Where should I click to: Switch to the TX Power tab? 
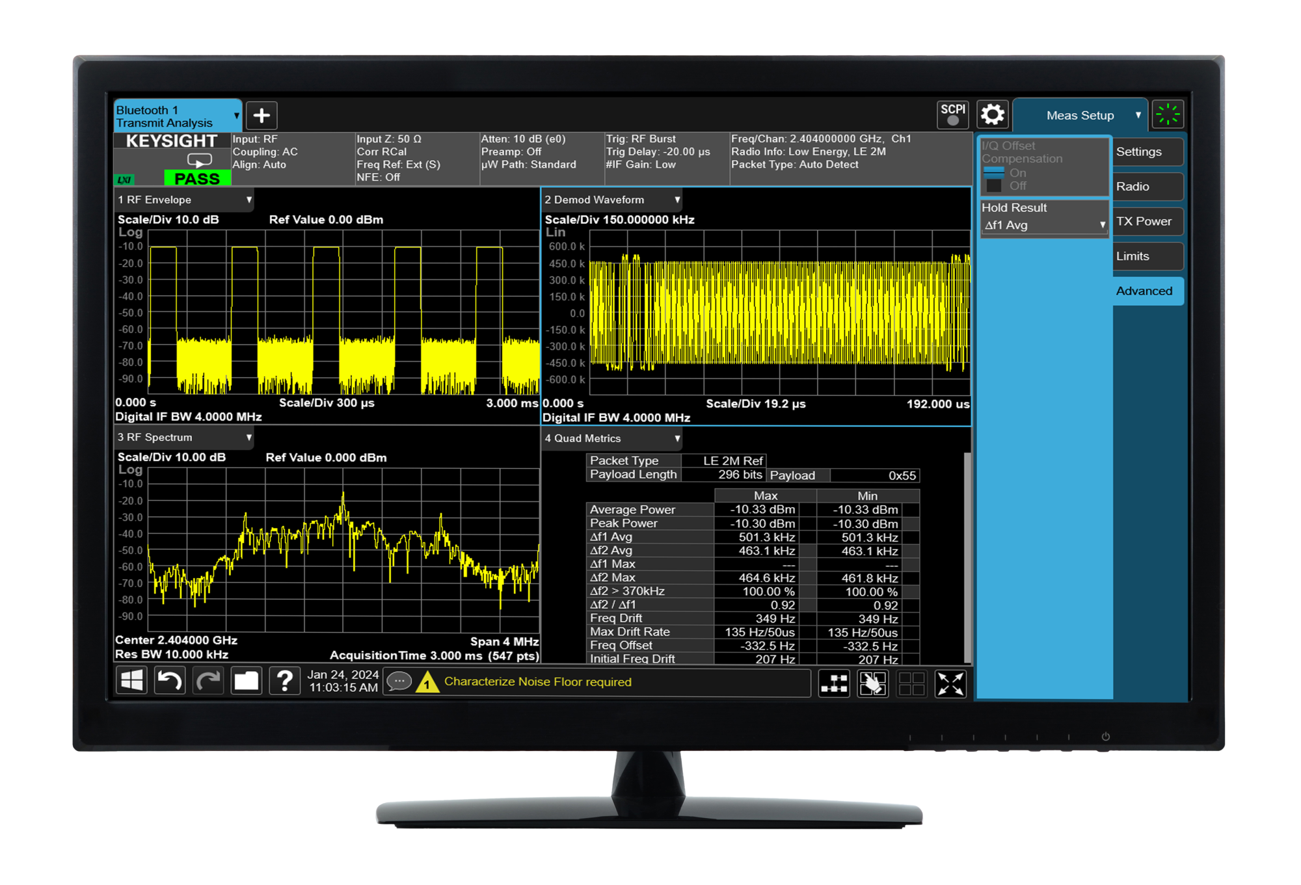[x=1145, y=221]
